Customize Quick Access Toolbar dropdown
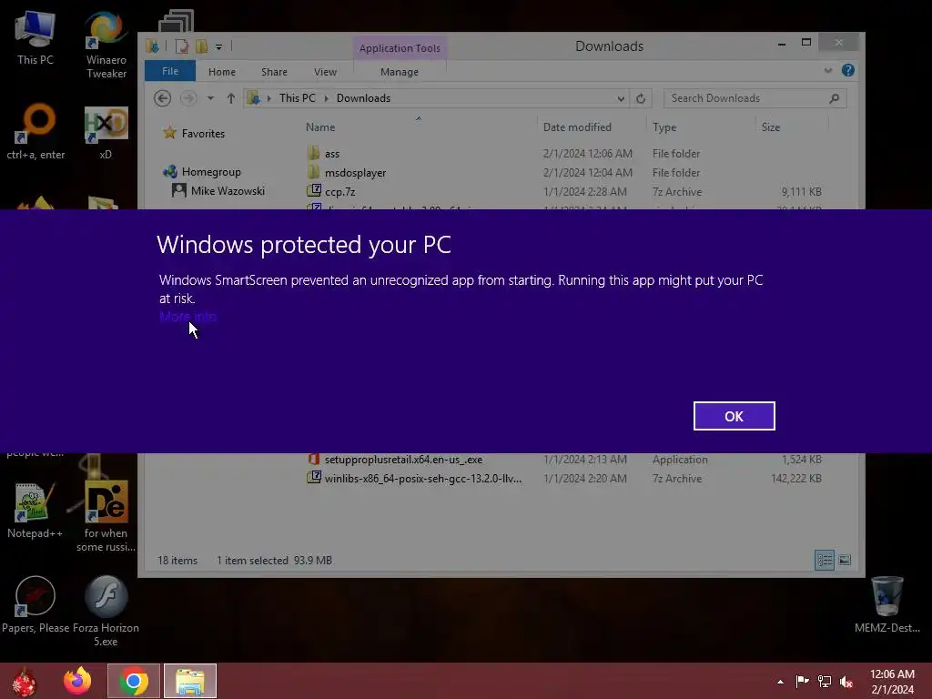This screenshot has height=699, width=932. click(x=218, y=46)
